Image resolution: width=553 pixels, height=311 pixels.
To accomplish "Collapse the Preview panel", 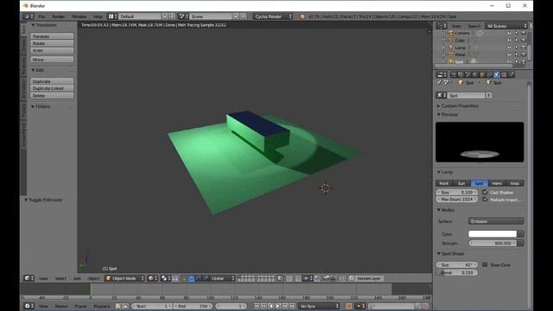I will coord(448,115).
